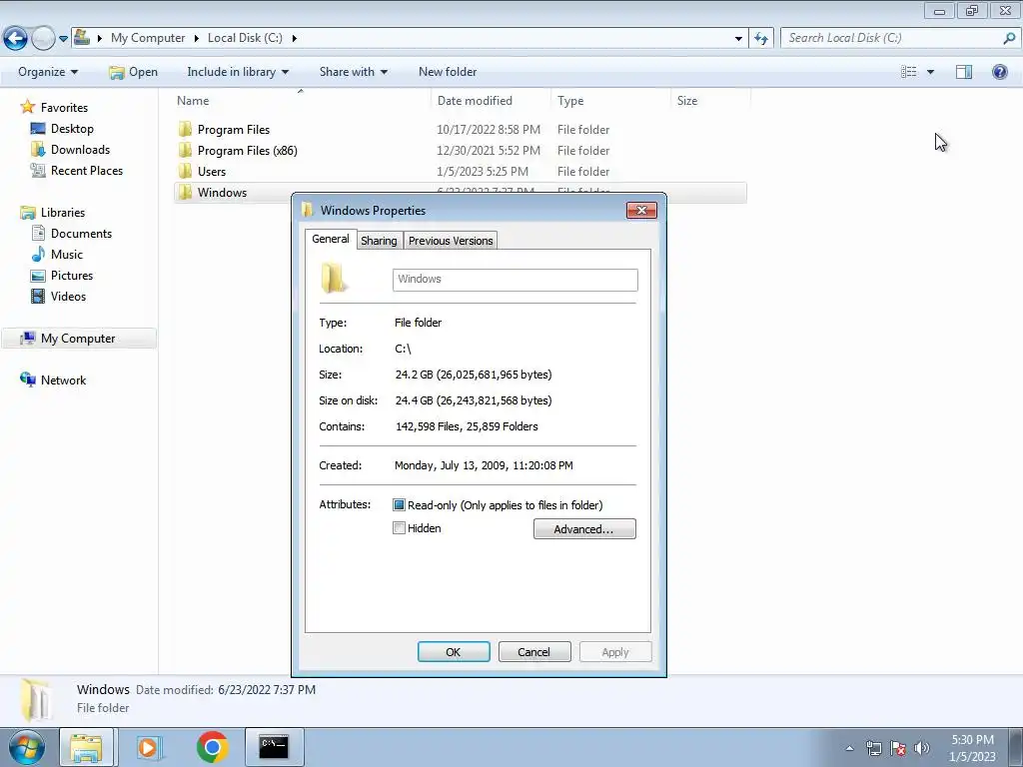Open the Command Prompt taskbar icon
This screenshot has width=1023, height=767.
[274, 747]
